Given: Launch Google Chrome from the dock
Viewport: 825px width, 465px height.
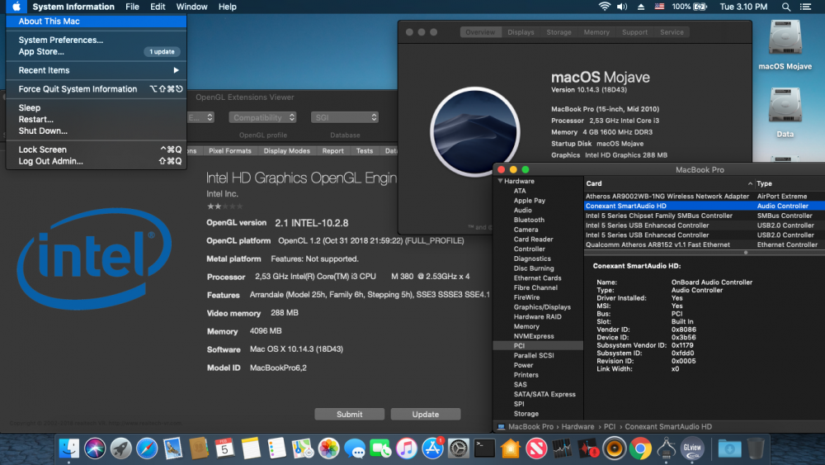Looking at the screenshot, I should [640, 448].
